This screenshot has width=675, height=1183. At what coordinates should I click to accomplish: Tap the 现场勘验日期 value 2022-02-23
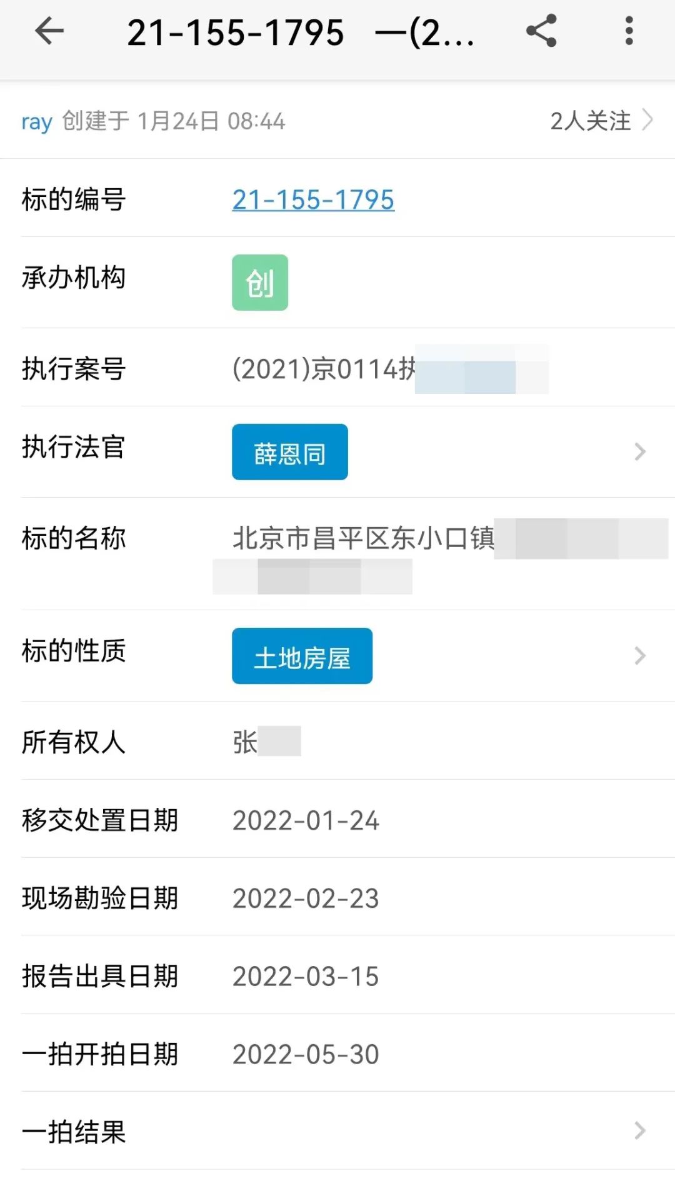coord(306,899)
